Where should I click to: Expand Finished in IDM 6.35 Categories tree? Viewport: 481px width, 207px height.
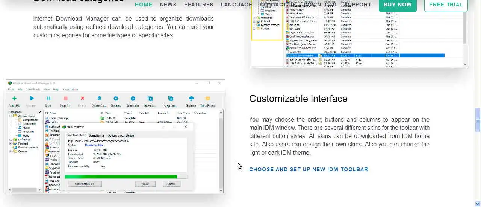pos(11,143)
